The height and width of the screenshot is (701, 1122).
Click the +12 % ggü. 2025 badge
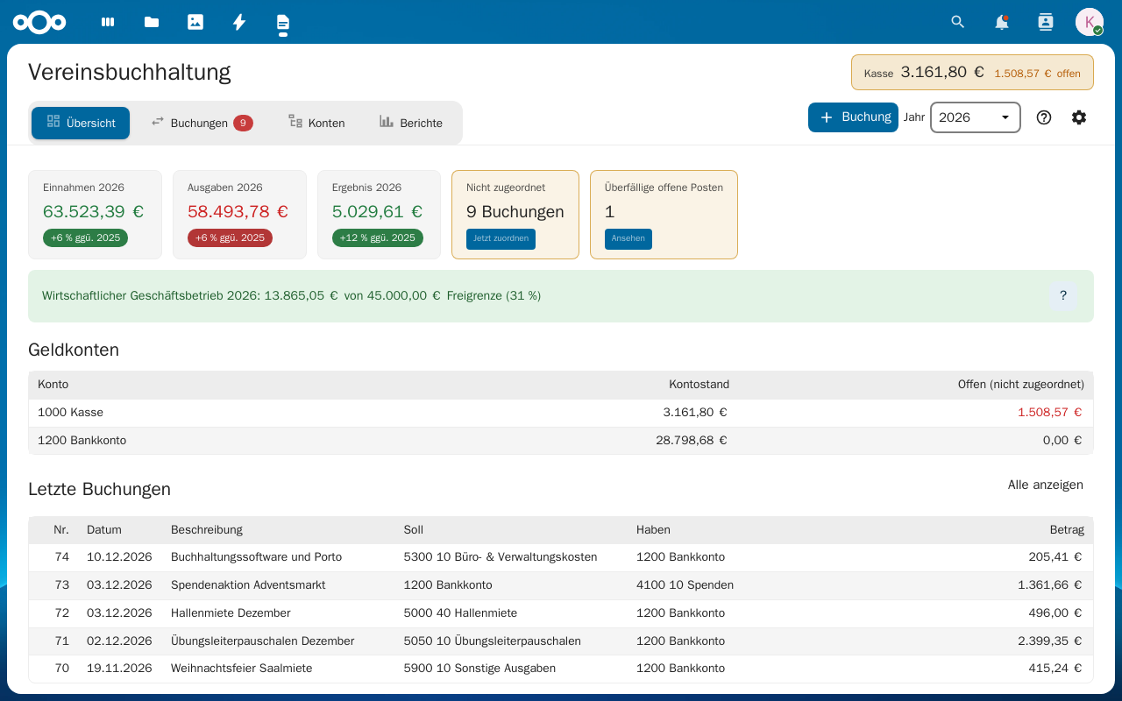pos(378,238)
